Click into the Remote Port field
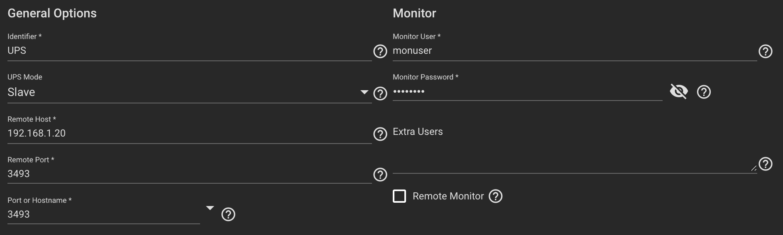 [189, 174]
